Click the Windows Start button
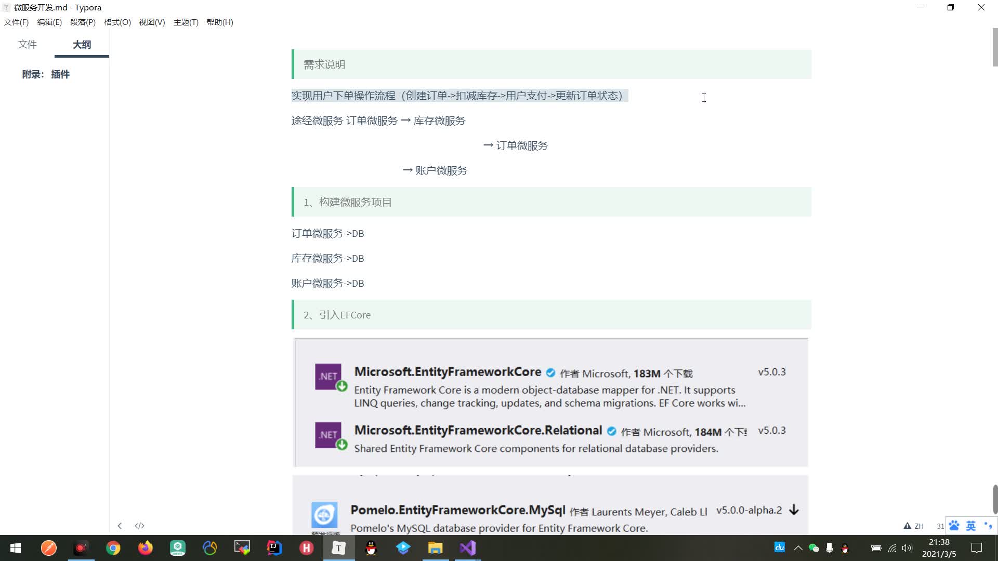The image size is (998, 561). pos(16,548)
